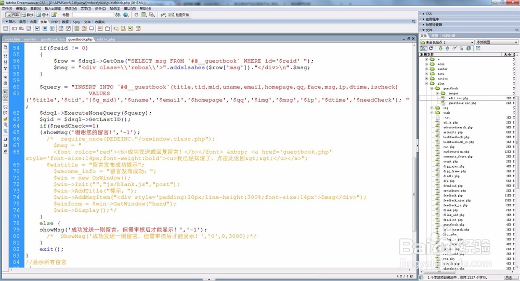Image resolution: width=520 pixels, height=281 pixels.
Task: Open the 收藏夹 (Favorites) insert tab
Action: (x=100, y=22)
